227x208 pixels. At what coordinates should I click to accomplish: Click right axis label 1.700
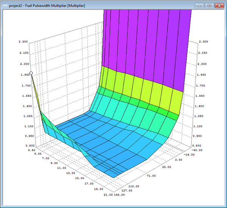[x=201, y=86]
